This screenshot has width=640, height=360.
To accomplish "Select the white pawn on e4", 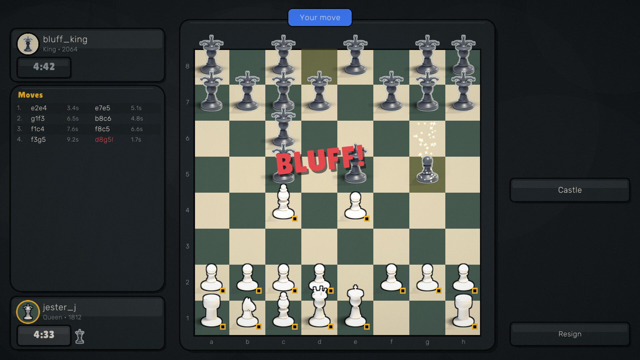I will click(x=355, y=206).
